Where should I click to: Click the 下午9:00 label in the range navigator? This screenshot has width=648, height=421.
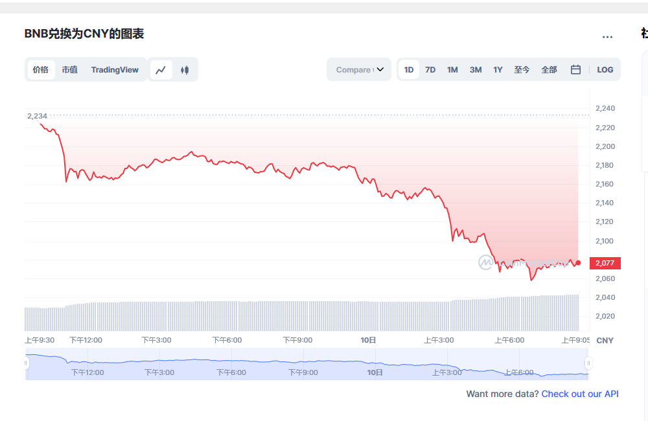point(303,372)
